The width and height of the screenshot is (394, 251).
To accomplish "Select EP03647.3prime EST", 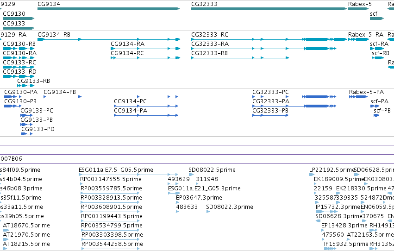I will pos(177,202).
